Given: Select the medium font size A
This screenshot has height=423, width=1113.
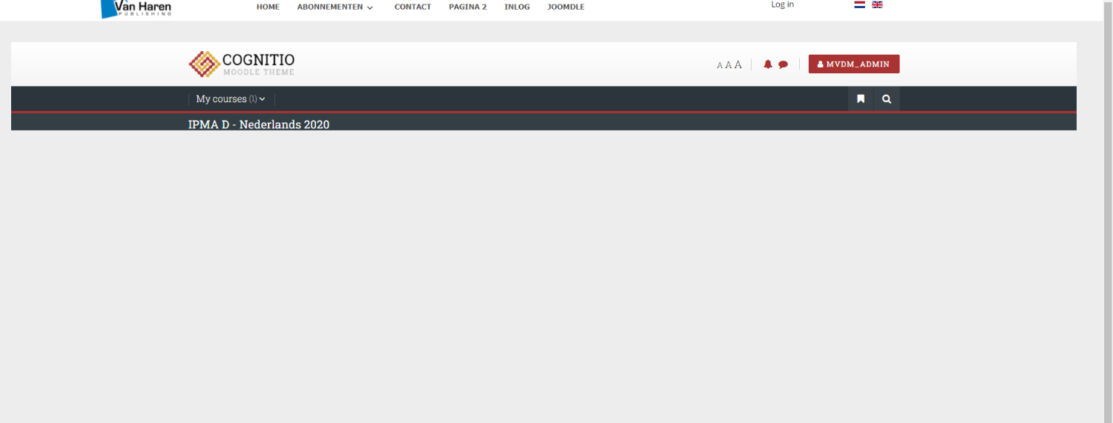Looking at the screenshot, I should [x=728, y=65].
